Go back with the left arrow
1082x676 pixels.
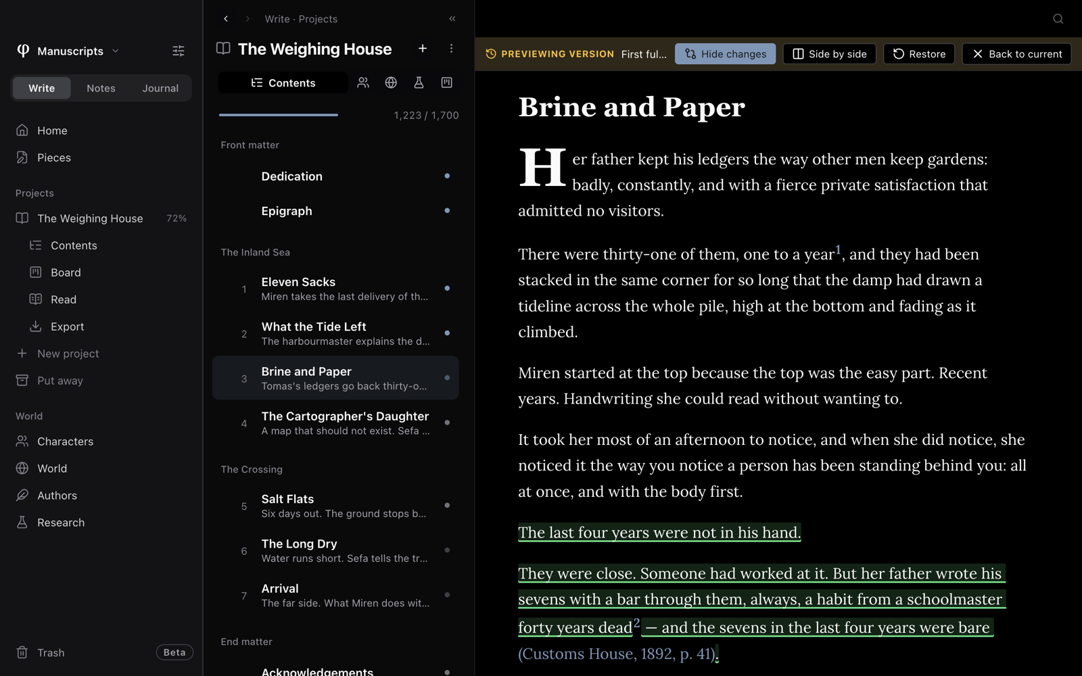click(x=226, y=19)
